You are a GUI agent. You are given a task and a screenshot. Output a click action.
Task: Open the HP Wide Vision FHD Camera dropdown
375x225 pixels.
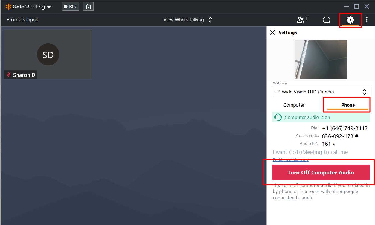coord(321,92)
